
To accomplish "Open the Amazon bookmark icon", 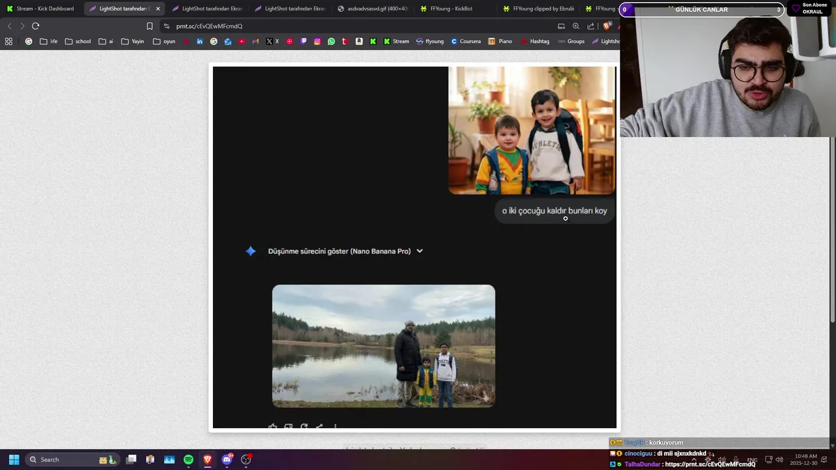I will pos(359,41).
